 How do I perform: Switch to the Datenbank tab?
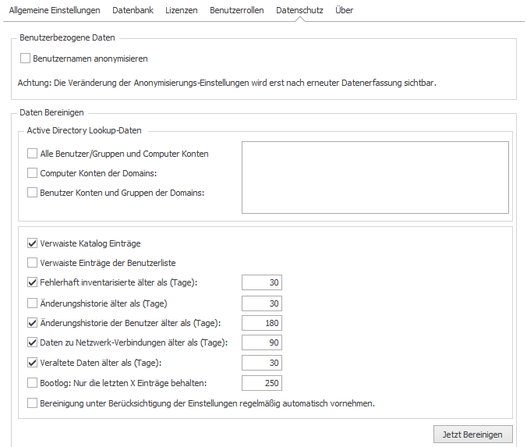[133, 10]
